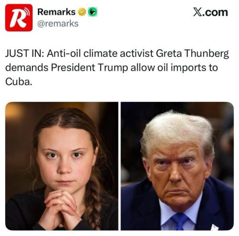Viewport: 239px width, 236px height.
Task: Click the green affiliate badge beside Remarks
Action: pos(93,12)
